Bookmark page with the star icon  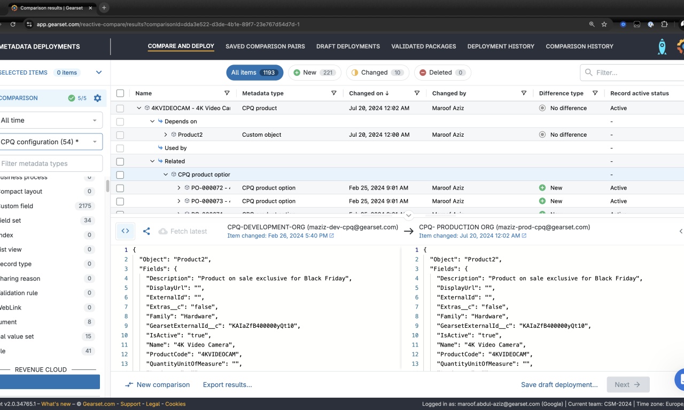coord(604,24)
